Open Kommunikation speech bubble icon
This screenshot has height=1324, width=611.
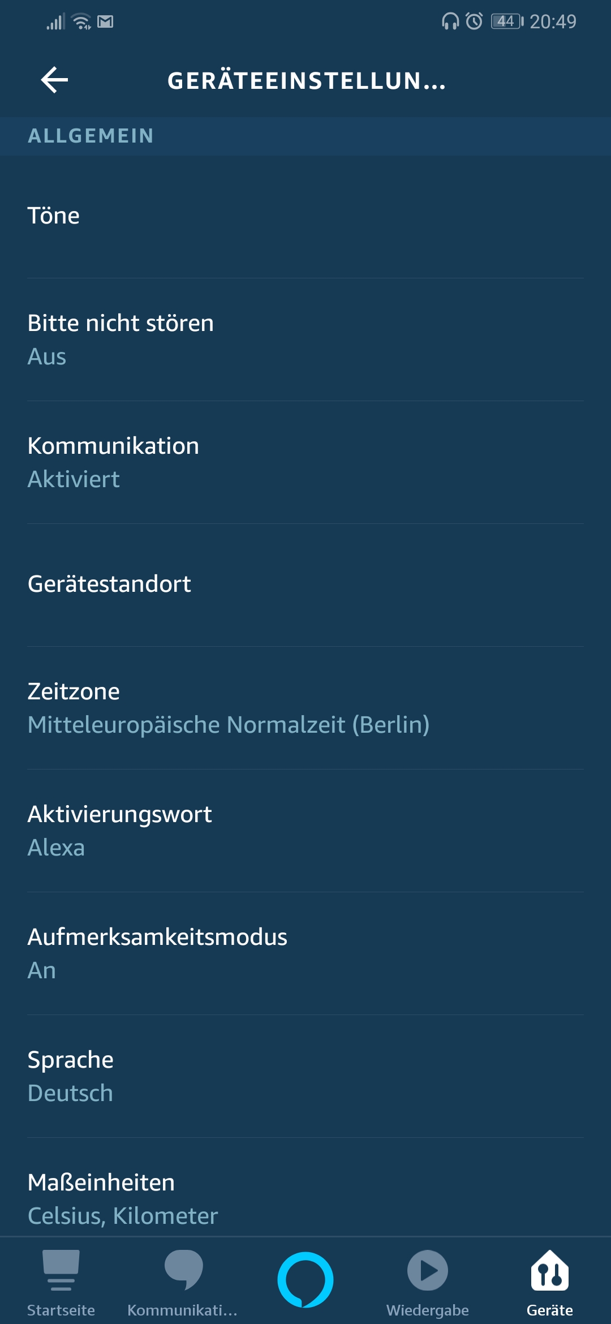coord(183,1270)
